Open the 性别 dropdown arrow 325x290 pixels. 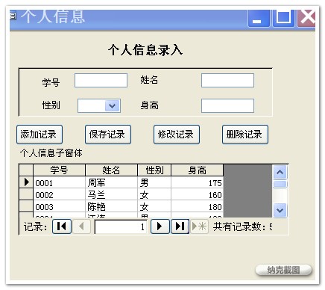pyautogui.click(x=113, y=105)
